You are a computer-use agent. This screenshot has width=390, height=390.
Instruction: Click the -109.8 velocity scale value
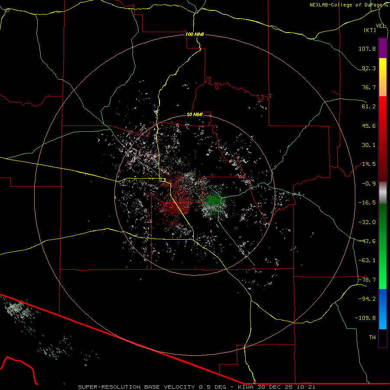[365, 318]
